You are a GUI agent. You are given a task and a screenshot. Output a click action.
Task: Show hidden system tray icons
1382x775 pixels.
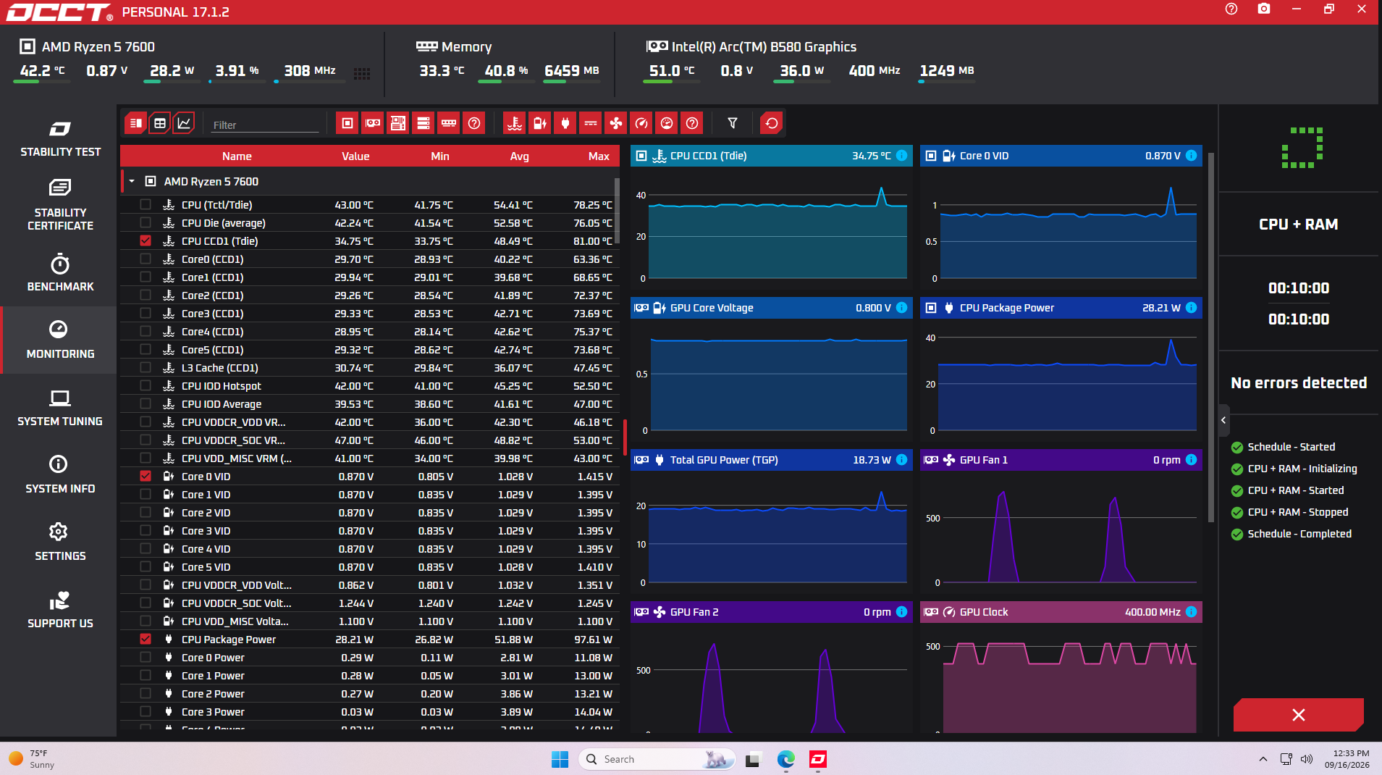tap(1263, 759)
